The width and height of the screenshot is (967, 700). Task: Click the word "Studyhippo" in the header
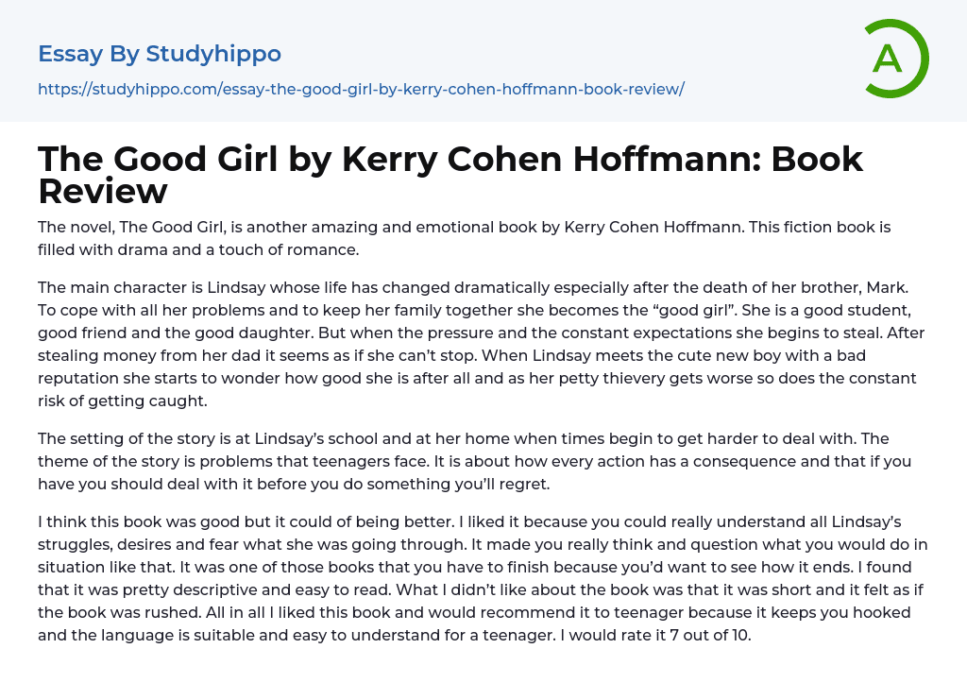213,54
